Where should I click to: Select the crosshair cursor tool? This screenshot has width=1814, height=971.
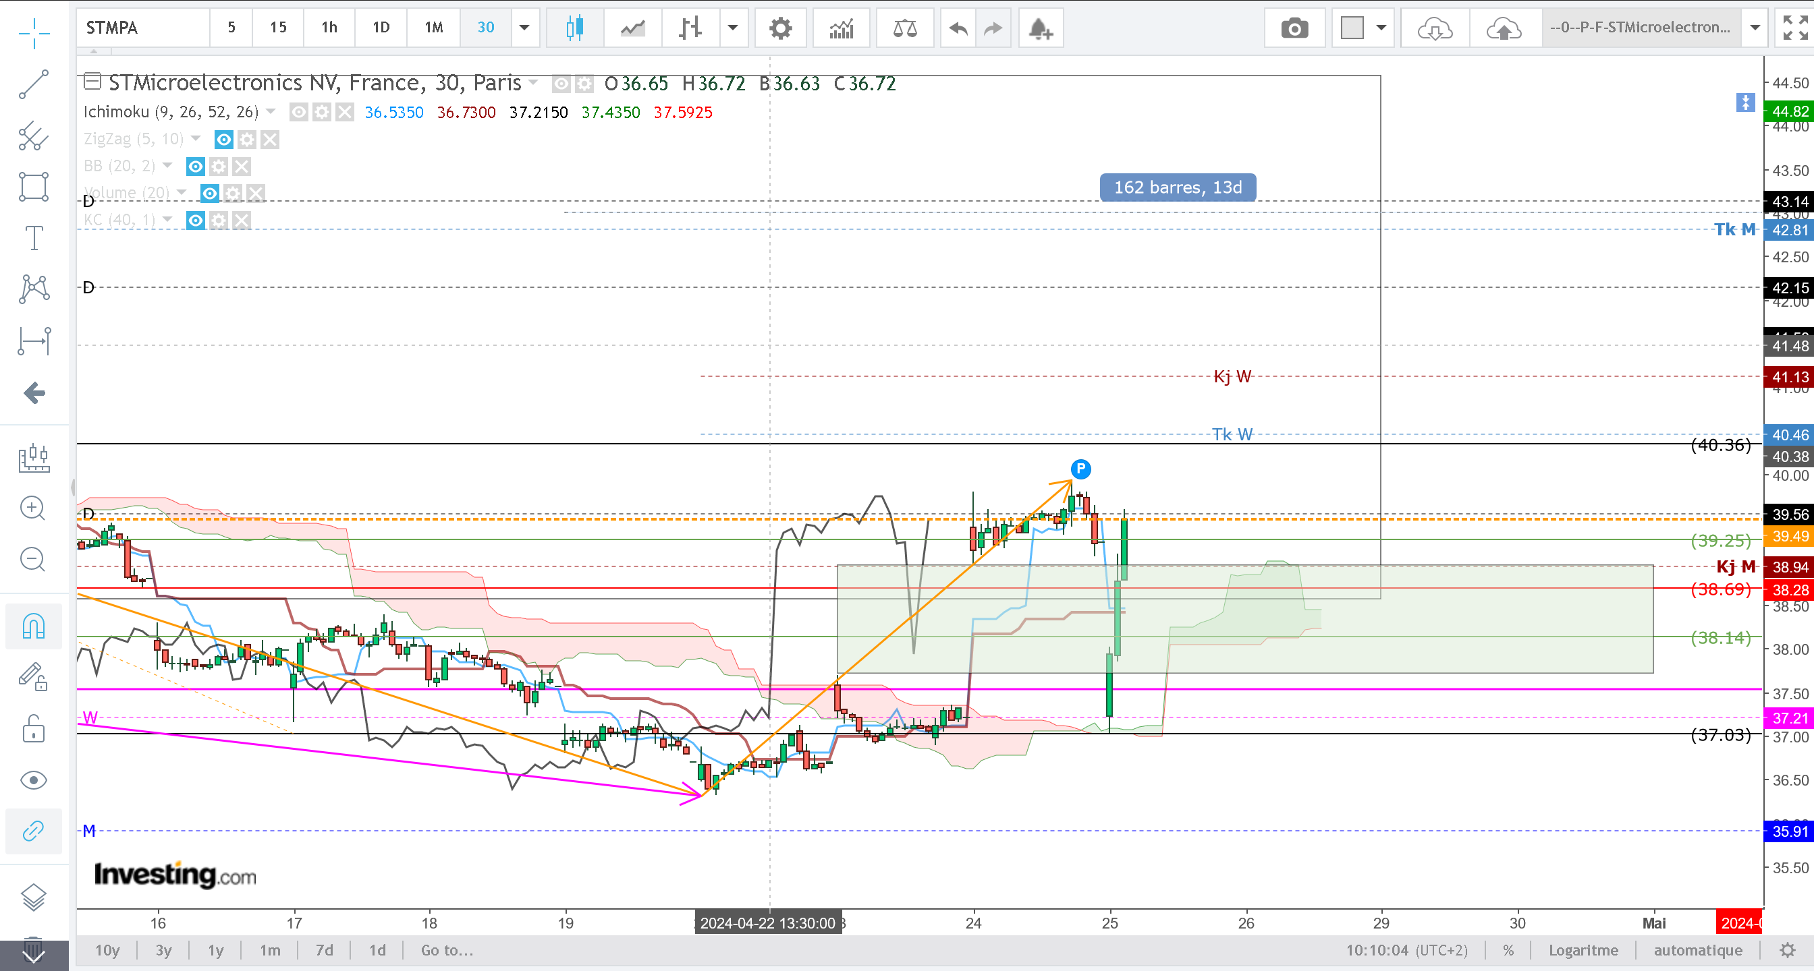pyautogui.click(x=34, y=33)
